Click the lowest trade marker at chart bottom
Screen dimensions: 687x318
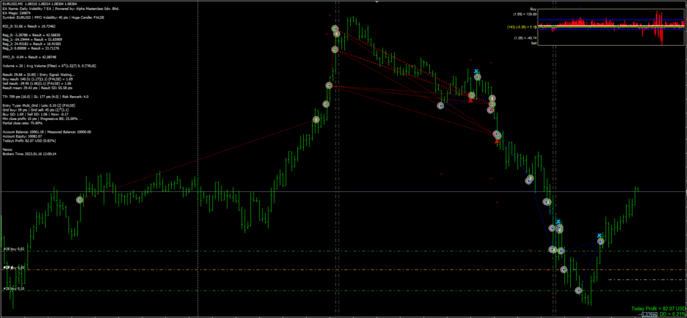pyautogui.click(x=578, y=290)
